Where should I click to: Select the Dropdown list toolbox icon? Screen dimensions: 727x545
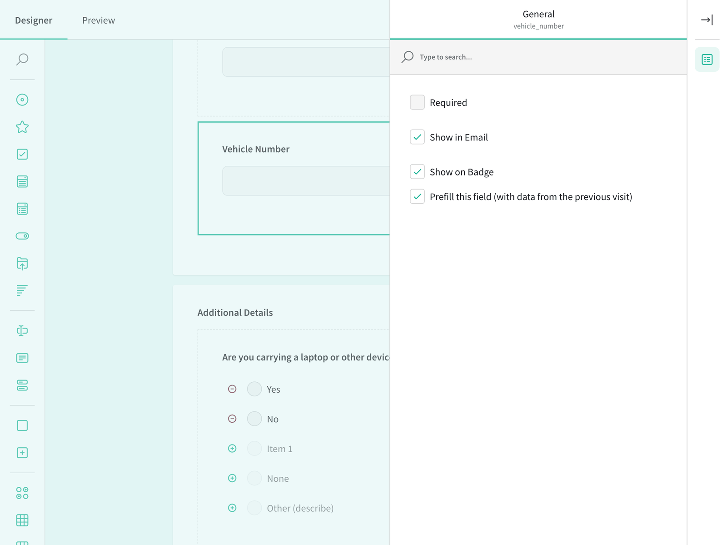pos(22,181)
